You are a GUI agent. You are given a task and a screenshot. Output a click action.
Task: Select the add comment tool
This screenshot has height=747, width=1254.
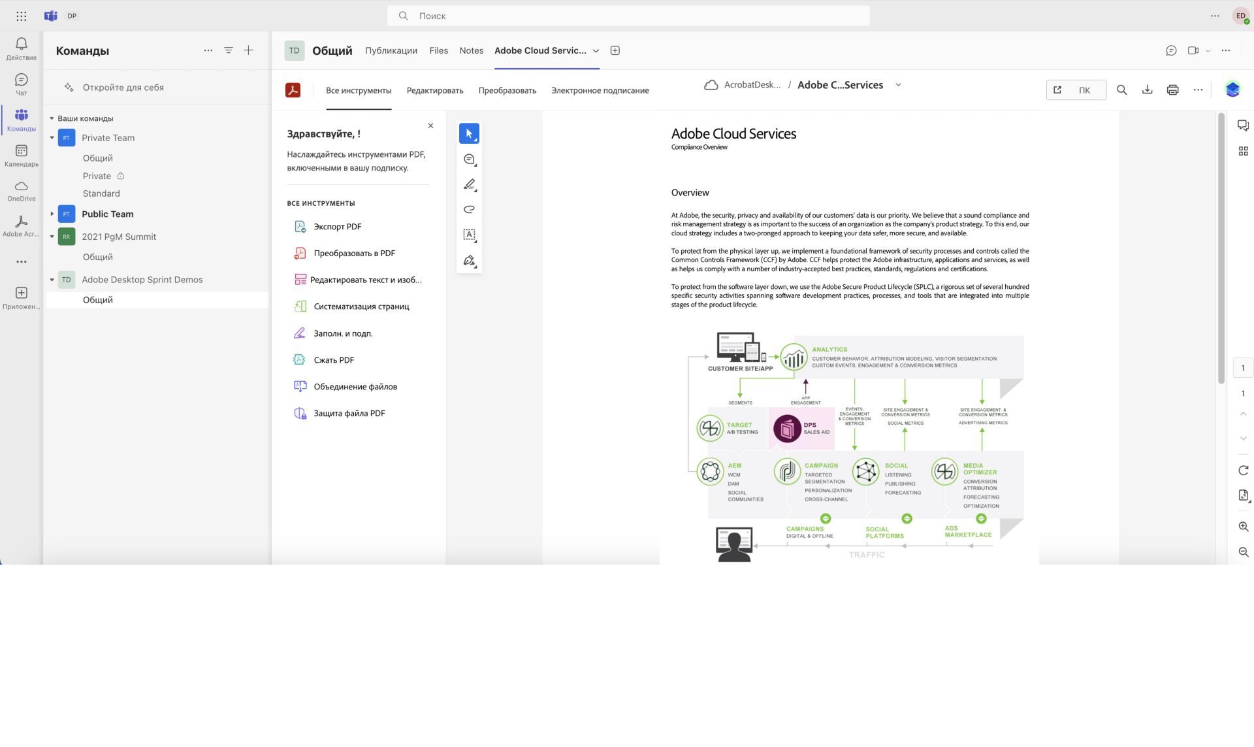(469, 159)
